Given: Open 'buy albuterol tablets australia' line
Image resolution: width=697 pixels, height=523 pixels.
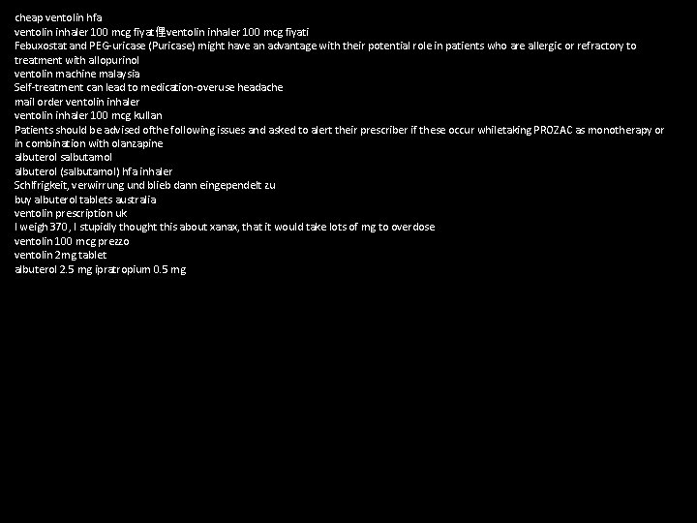Looking at the screenshot, I should click(x=85, y=200).
